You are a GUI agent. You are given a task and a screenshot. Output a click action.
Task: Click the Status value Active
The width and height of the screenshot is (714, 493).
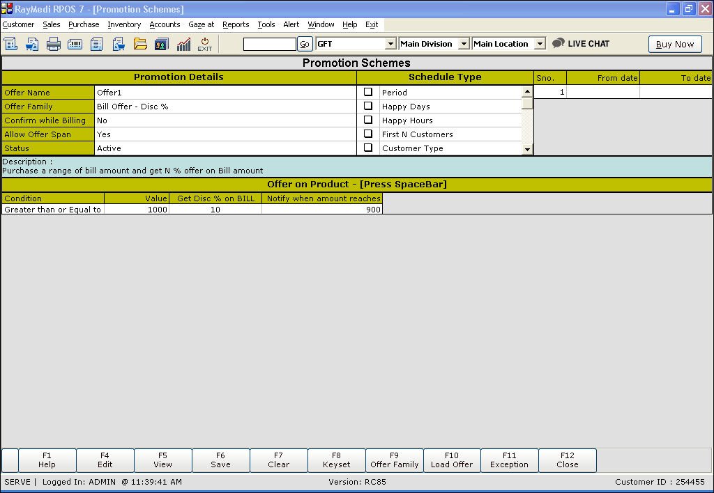click(225, 148)
